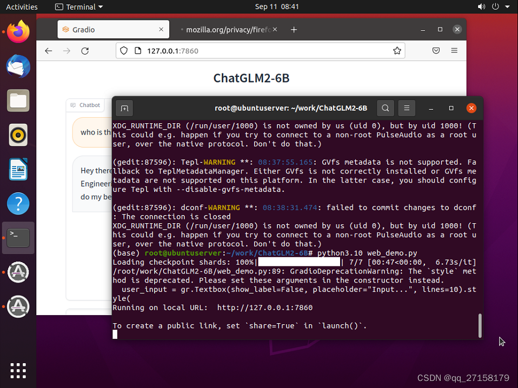Expand the system menu arrow
This screenshot has height=388, width=518.
[507, 6]
